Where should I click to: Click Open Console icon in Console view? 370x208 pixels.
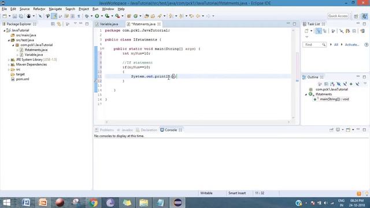pyautogui.click(x=348, y=129)
